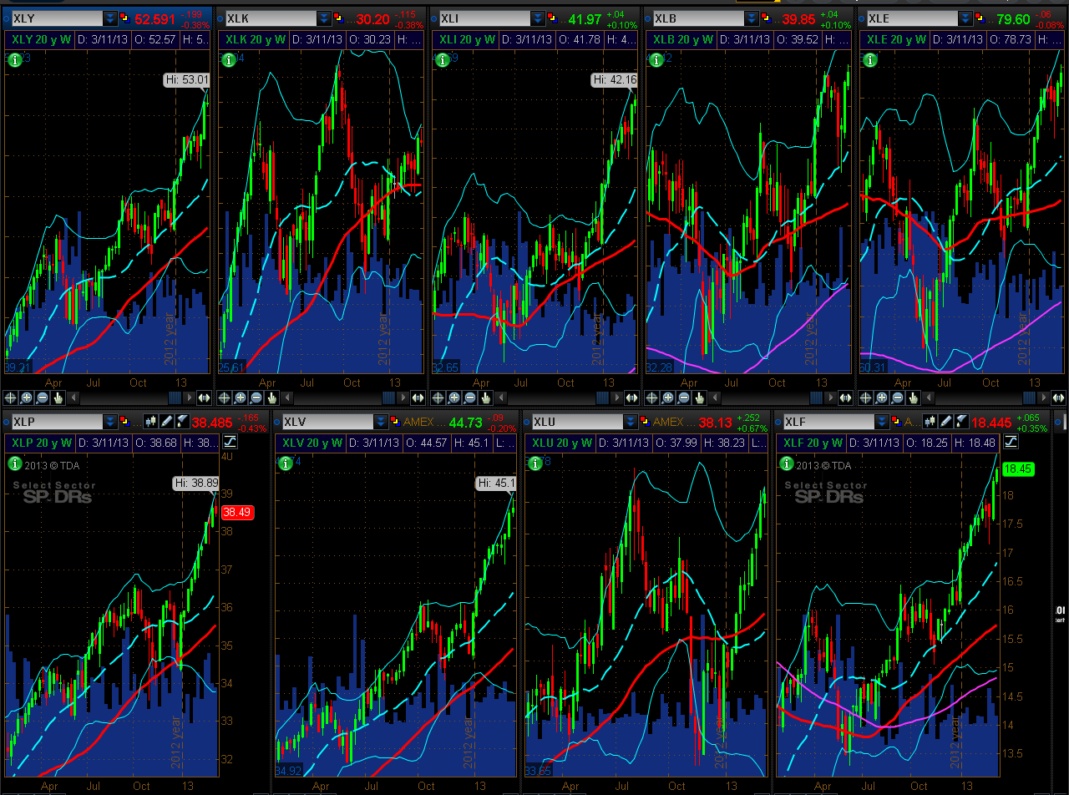
Task: Click the 'Hi: 38.89' bubble on XLP chart
Action: [x=195, y=483]
